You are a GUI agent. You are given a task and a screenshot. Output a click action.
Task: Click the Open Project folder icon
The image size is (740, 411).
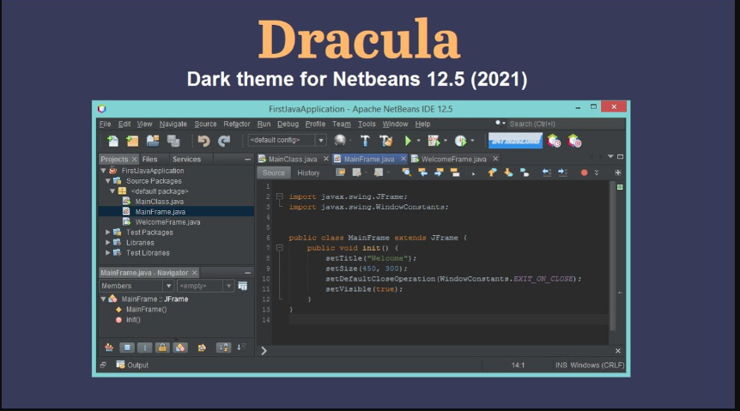(153, 141)
